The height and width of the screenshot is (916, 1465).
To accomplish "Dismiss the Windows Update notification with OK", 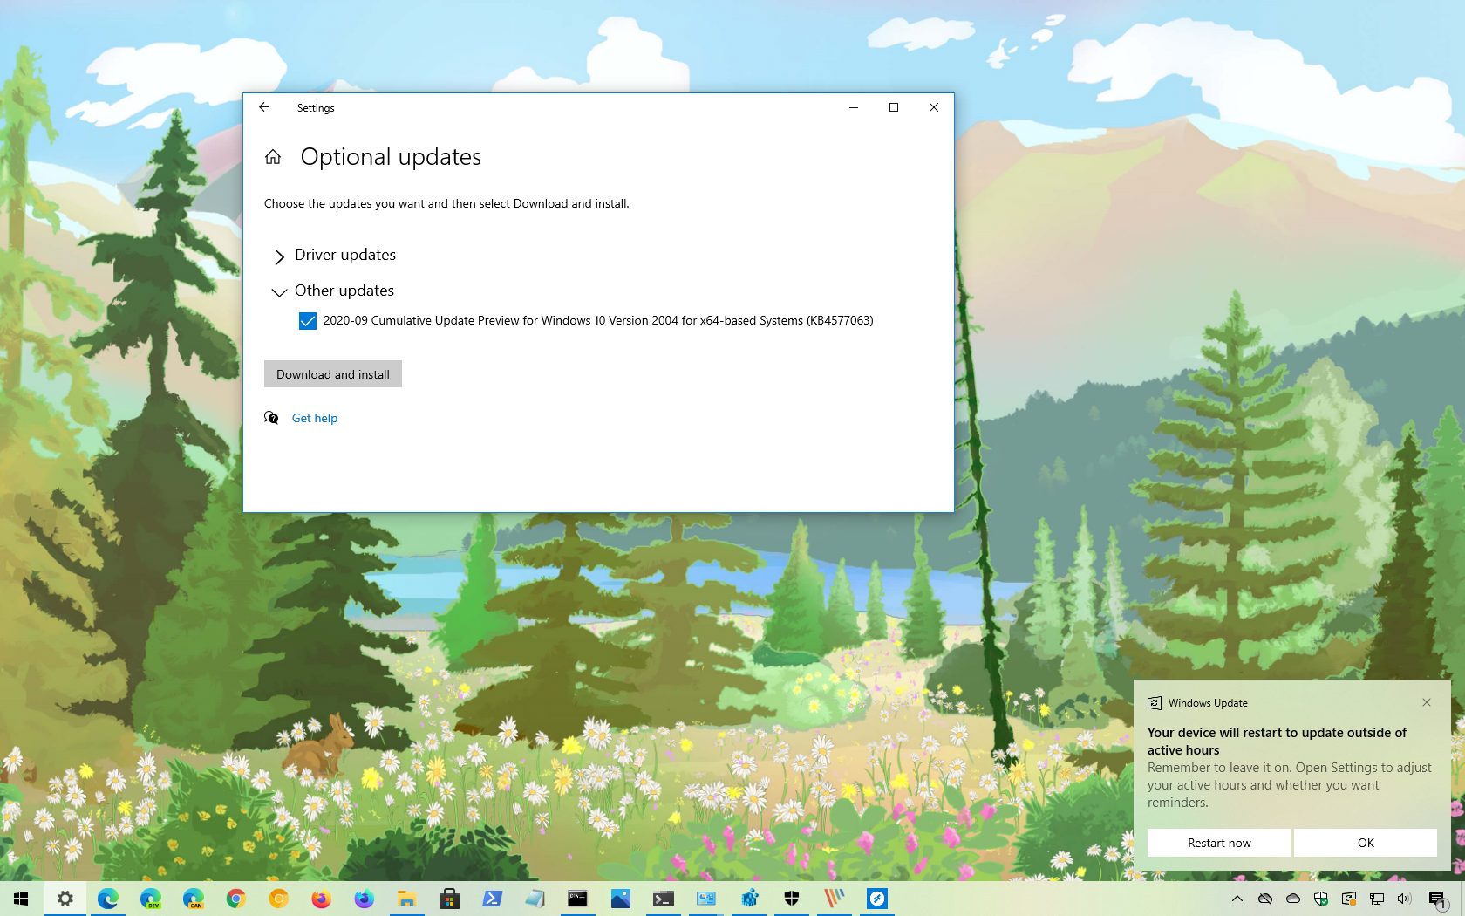I will (x=1365, y=843).
